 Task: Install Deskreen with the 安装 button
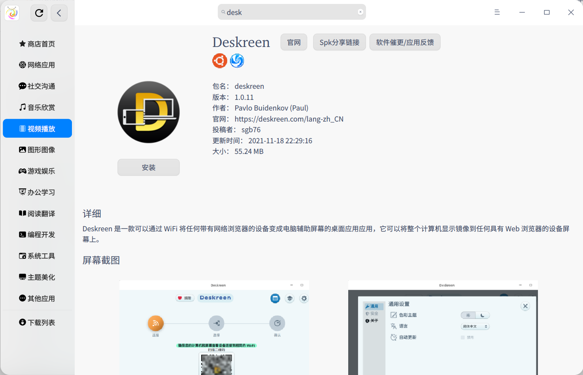pos(149,167)
